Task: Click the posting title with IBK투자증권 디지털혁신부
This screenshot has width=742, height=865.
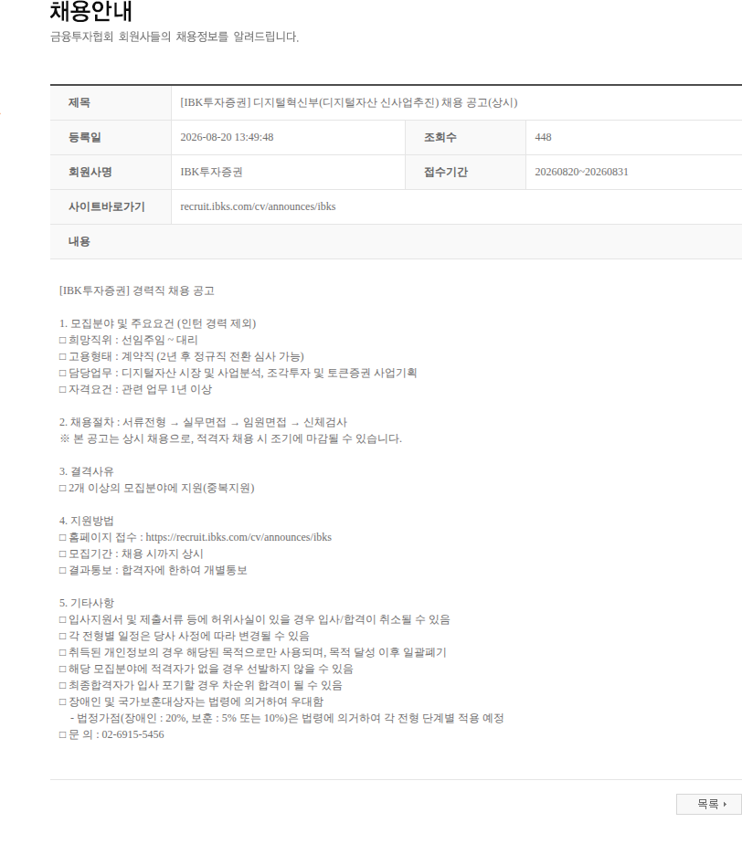Action: coord(349,102)
